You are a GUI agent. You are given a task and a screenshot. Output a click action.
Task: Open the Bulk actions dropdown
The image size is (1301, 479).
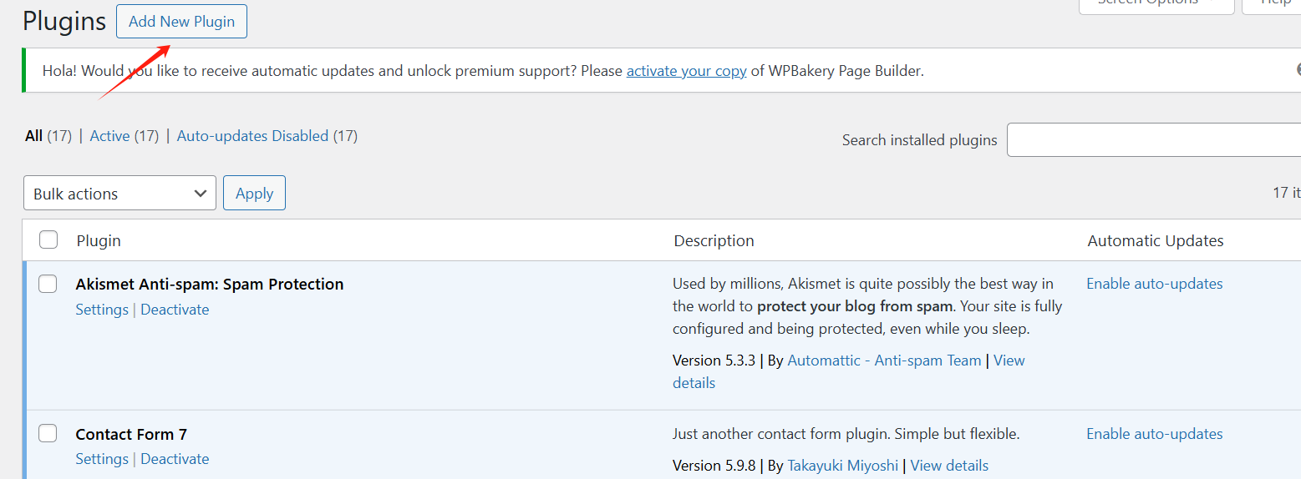[x=119, y=194]
